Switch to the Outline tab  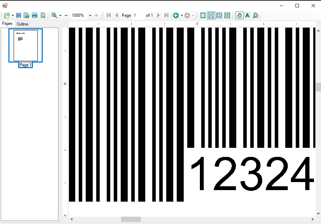point(22,24)
